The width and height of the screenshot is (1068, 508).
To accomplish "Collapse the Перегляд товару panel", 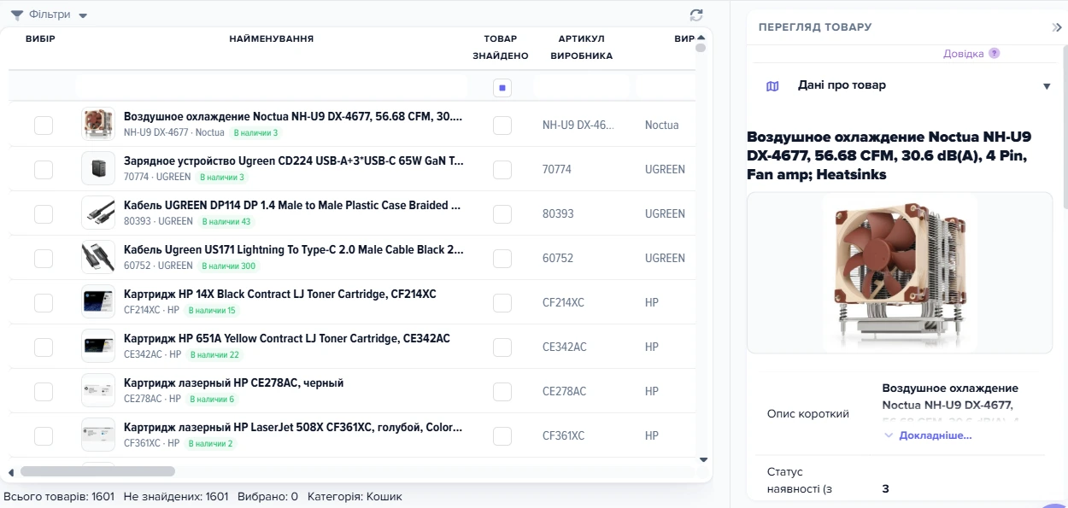I will [x=1057, y=27].
